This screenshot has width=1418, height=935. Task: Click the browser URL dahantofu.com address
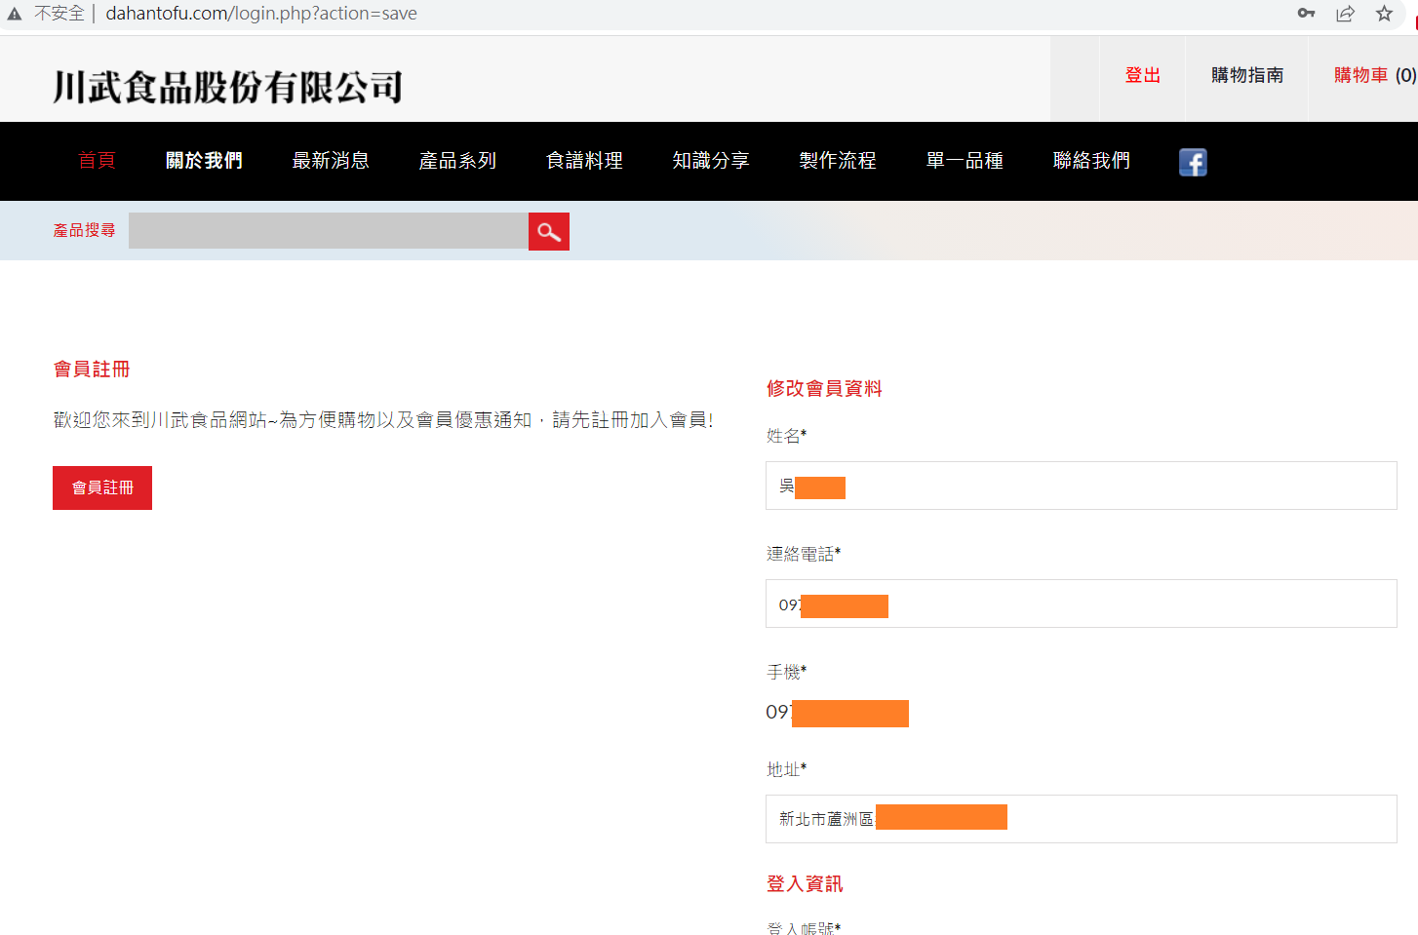tap(261, 14)
